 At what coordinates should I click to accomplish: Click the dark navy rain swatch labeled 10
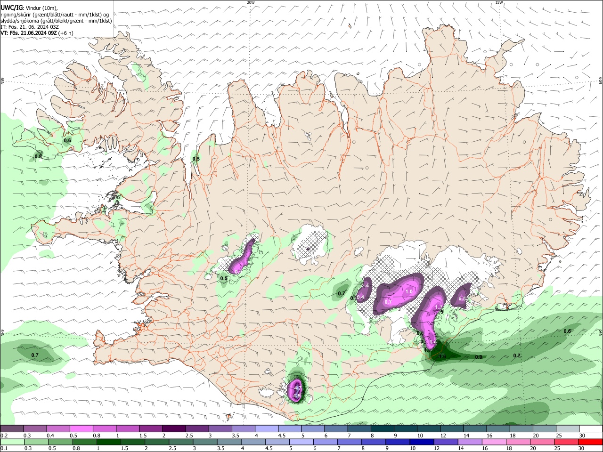(x=421, y=442)
